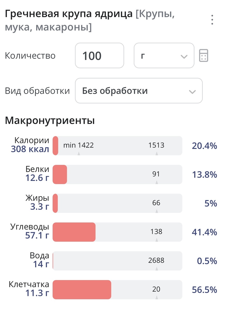
Task: Click the 56.5% fiber percentage
Action: pyautogui.click(x=204, y=289)
